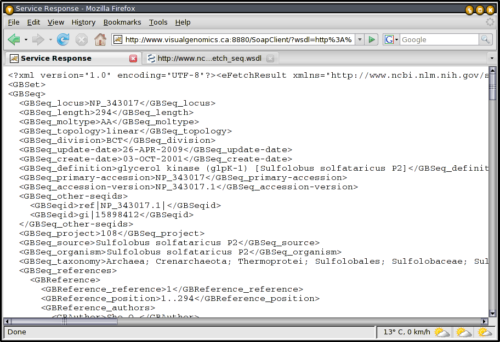Click the Stop loading icon

(82, 39)
